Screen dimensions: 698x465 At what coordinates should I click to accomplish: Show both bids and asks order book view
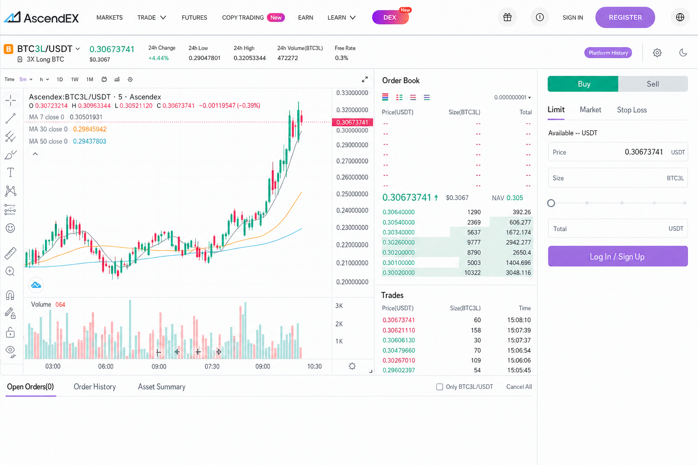385,97
